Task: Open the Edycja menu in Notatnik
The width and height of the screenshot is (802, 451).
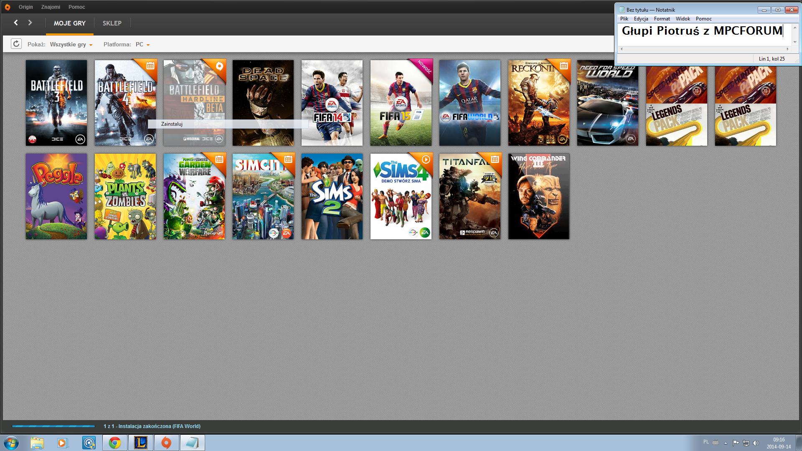Action: click(641, 19)
